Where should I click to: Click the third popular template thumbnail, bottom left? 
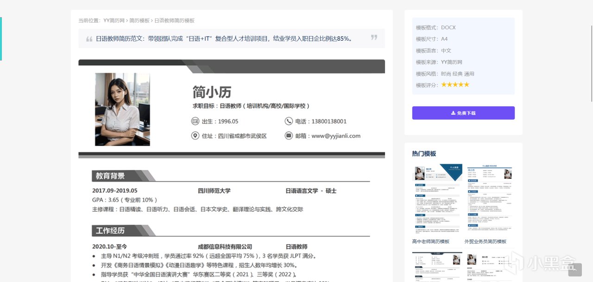pos(437,267)
